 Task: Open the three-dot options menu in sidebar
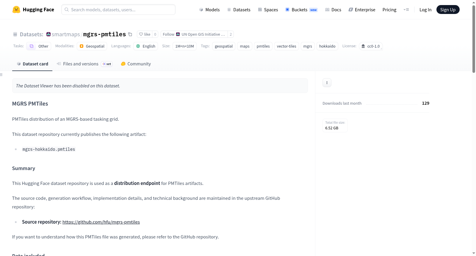coord(327,83)
